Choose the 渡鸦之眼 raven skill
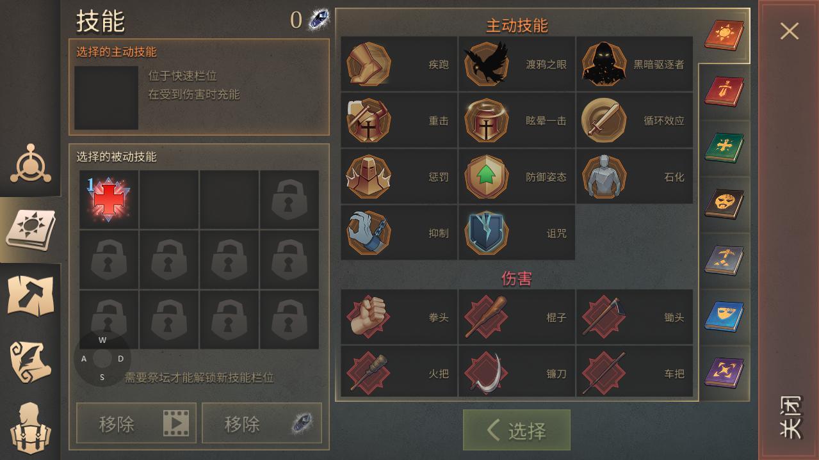Screen dimensions: 819x460 coord(517,64)
